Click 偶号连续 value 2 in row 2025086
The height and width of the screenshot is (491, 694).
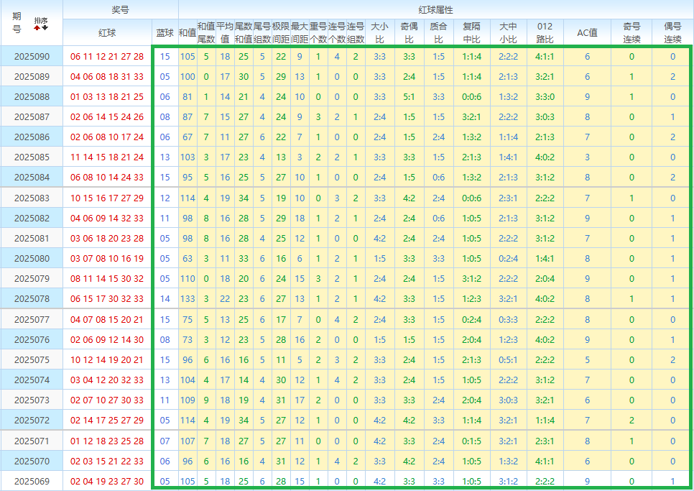click(672, 137)
